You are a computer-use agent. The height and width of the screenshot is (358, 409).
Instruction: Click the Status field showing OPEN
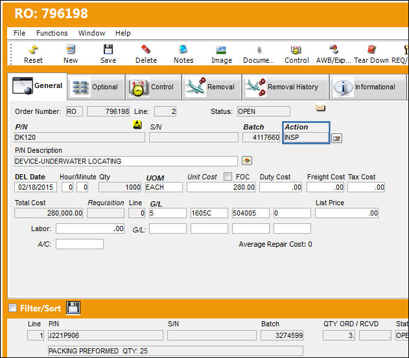[264, 111]
